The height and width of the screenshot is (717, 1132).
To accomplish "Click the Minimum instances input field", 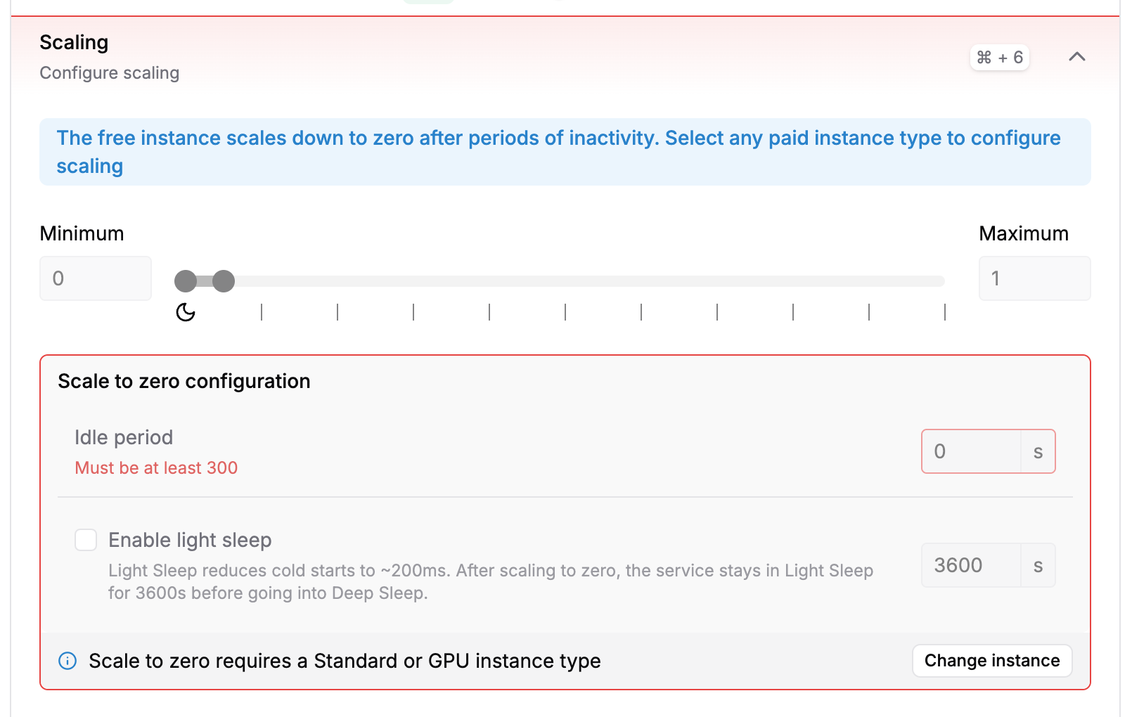I will [x=96, y=278].
